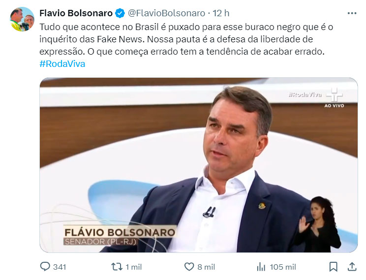Open Flavio Bolsonaro's profile avatar
Screen dimensions: 366x280
click(22, 19)
